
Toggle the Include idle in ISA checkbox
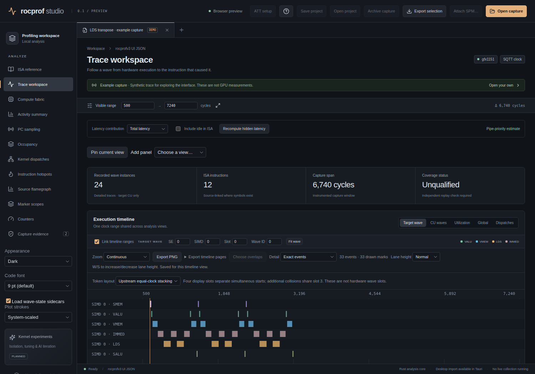178,129
